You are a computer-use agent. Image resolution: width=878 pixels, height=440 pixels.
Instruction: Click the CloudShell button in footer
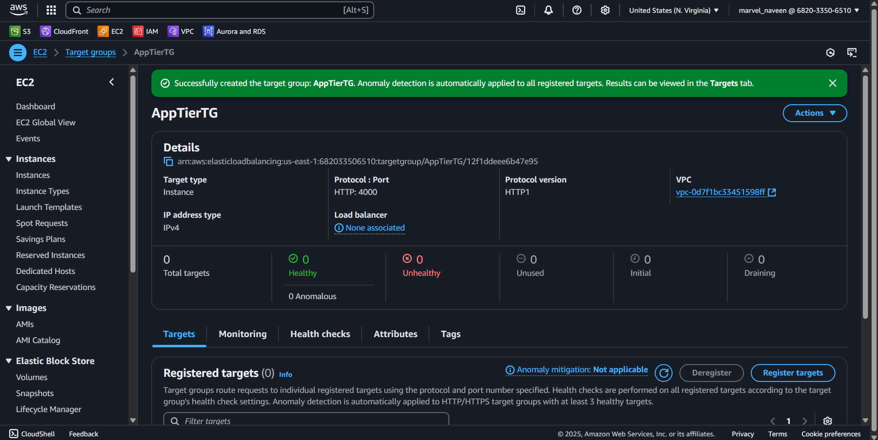pyautogui.click(x=32, y=434)
